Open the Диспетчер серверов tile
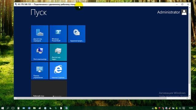 point(40,34)
